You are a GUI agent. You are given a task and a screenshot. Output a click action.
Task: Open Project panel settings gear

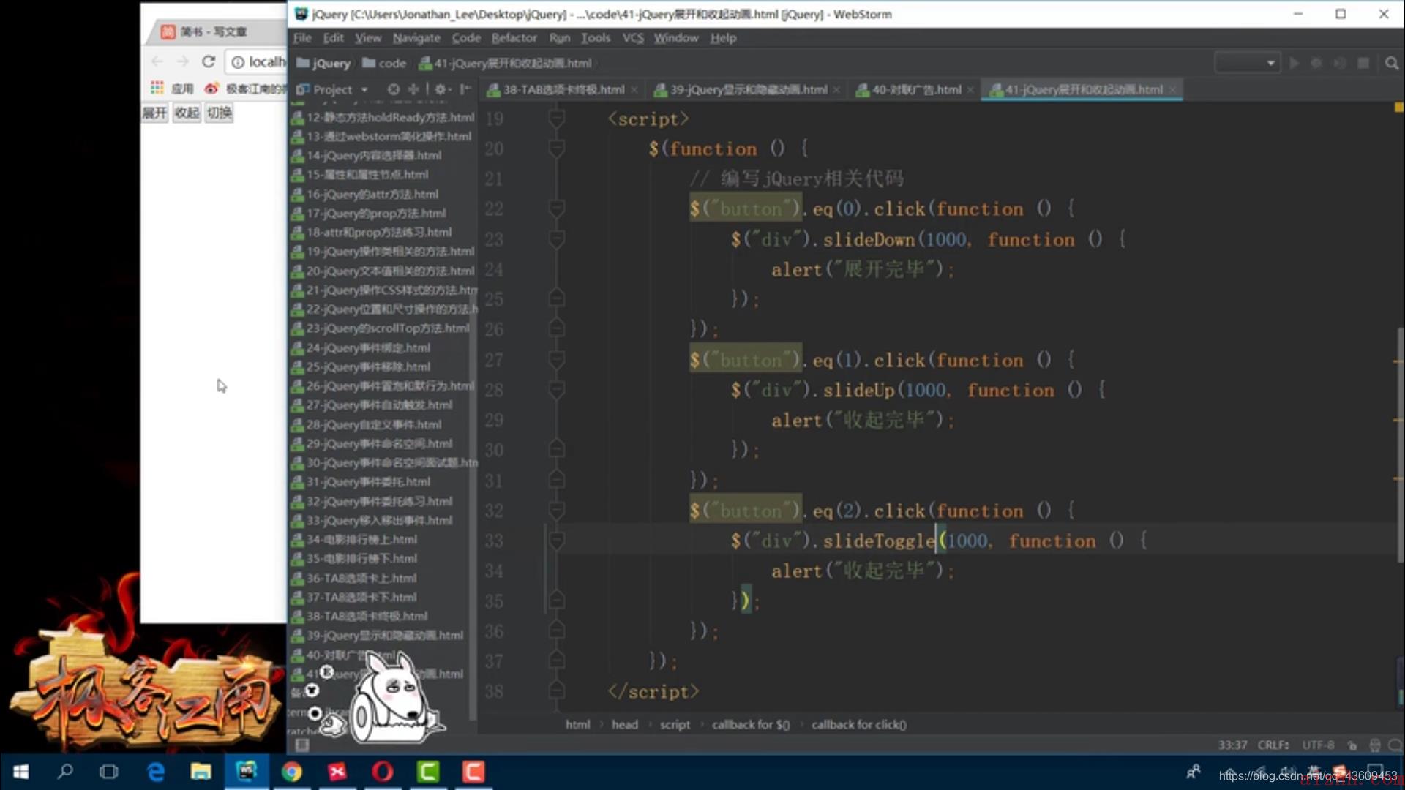[441, 89]
